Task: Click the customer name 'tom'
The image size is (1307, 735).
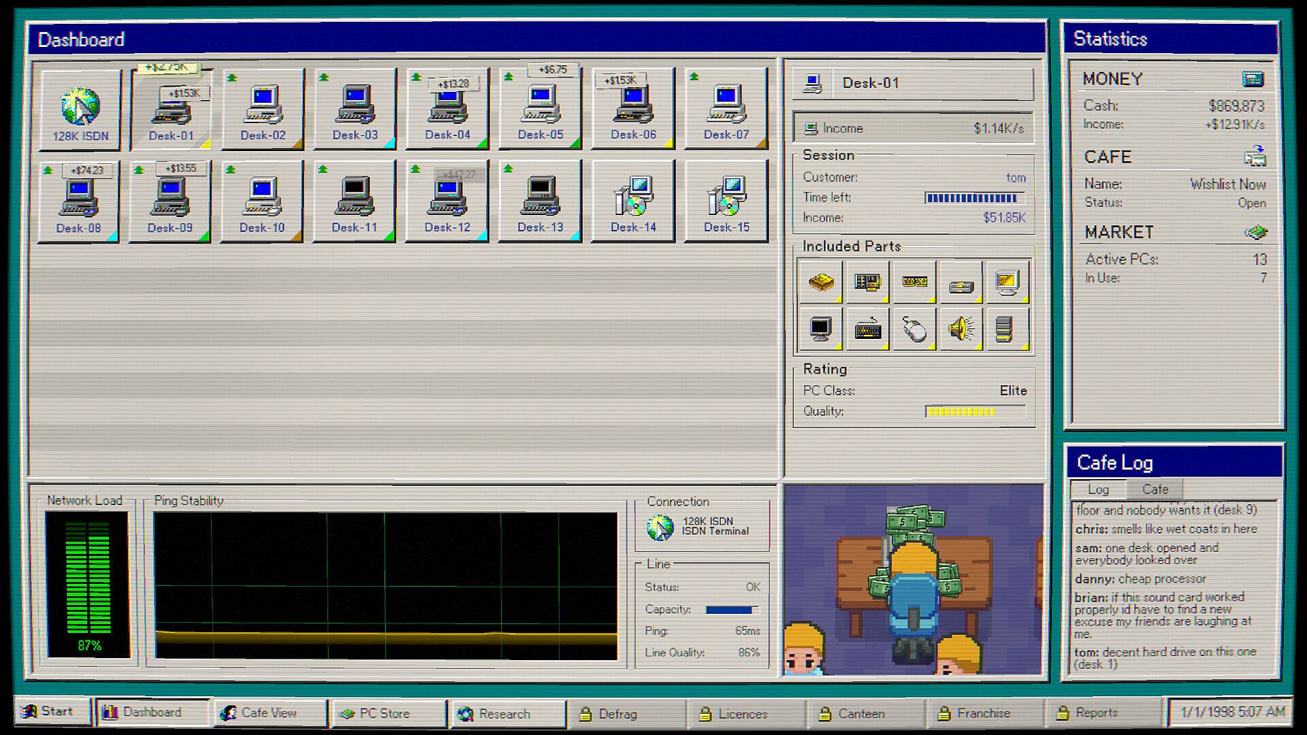Action: tap(1016, 178)
